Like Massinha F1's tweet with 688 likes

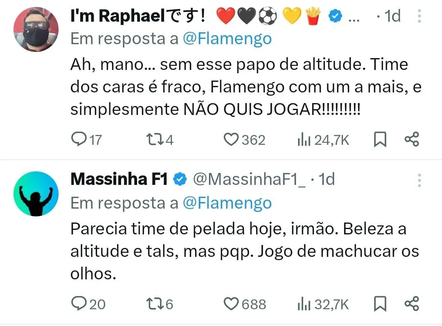point(232,304)
